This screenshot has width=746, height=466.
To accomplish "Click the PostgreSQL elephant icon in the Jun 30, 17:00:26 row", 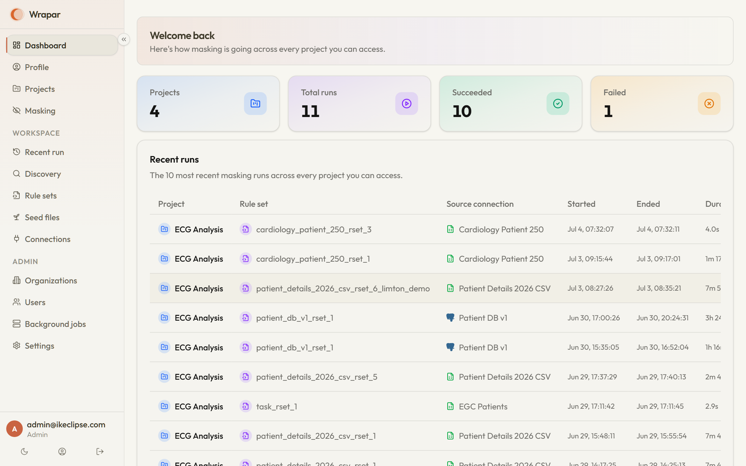I will tap(450, 318).
